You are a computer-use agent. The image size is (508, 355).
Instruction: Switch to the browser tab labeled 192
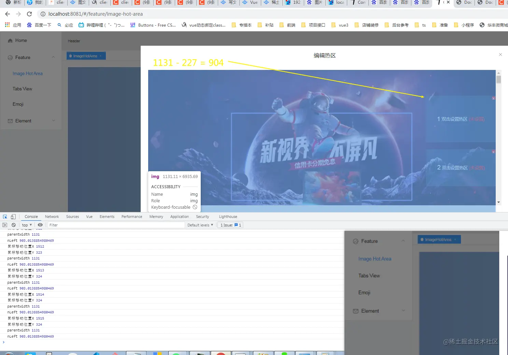pyautogui.click(x=293, y=2)
